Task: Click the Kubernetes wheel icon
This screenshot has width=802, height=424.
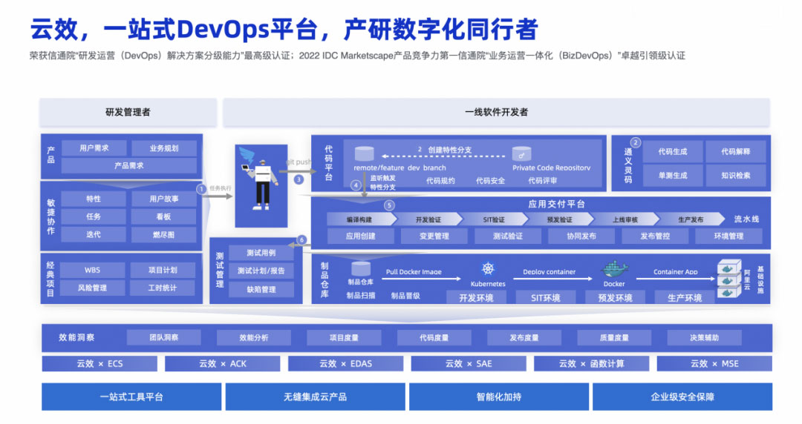Action: point(488,269)
